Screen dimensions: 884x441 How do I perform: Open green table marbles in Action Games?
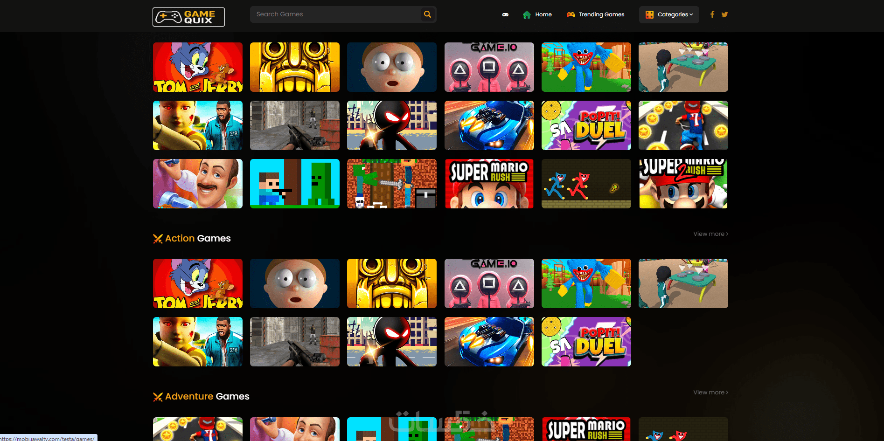coord(683,283)
